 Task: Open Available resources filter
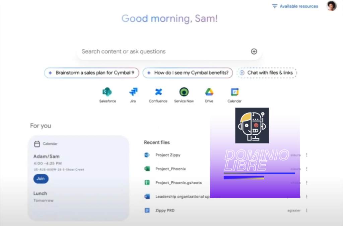pyautogui.click(x=295, y=6)
